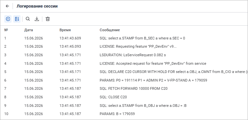248x120 pixels.
Task: Clear the log with trash icon
Action: click(x=48, y=19)
